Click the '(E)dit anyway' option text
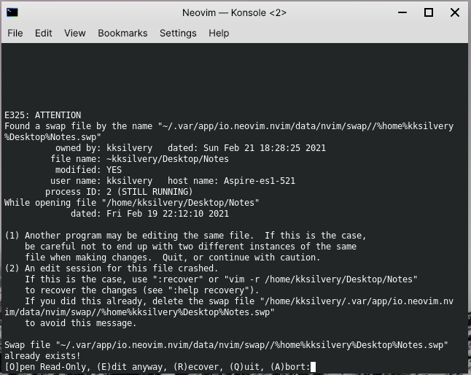The width and height of the screenshot is (471, 375). (x=132, y=367)
